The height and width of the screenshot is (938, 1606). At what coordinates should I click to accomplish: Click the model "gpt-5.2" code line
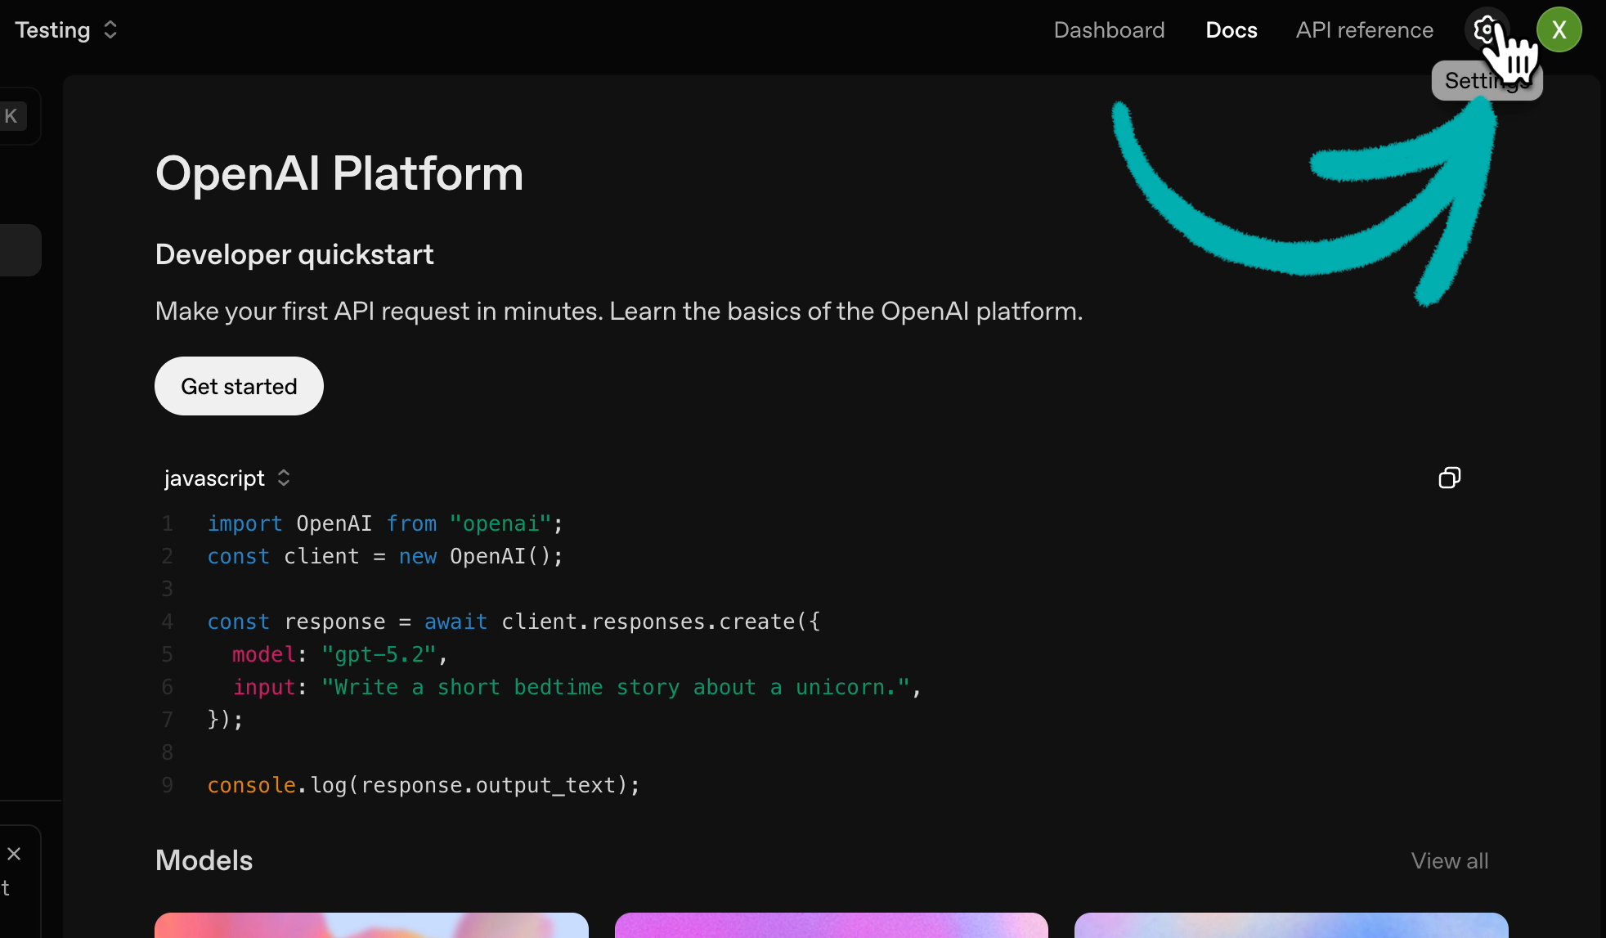tap(339, 654)
